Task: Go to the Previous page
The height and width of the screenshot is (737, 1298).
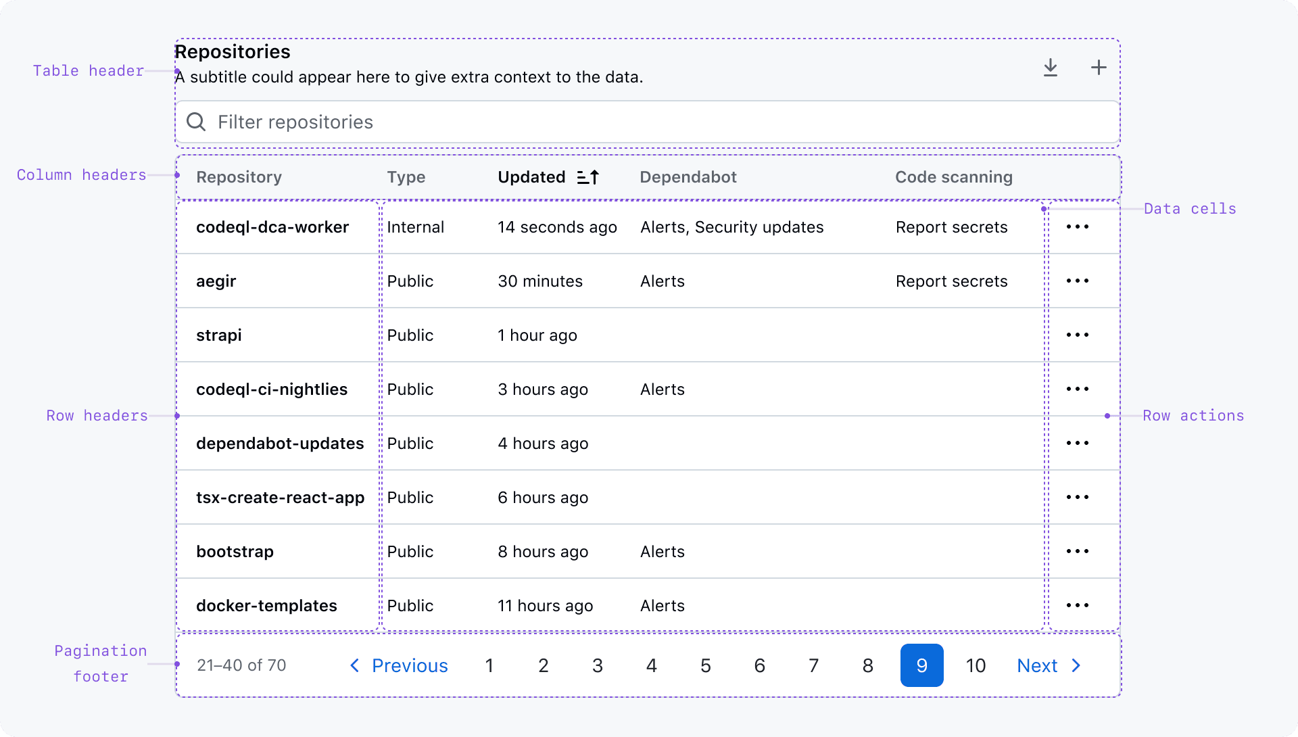Action: coord(399,666)
